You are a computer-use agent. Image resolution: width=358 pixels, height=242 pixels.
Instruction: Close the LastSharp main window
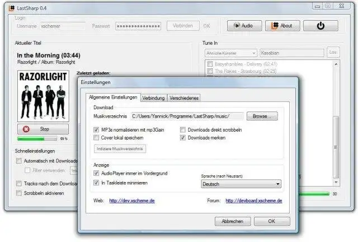tap(342, 6)
